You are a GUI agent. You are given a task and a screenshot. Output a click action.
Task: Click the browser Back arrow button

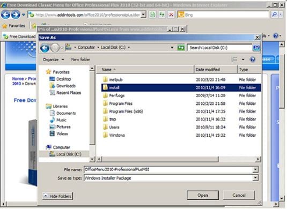click(5, 14)
